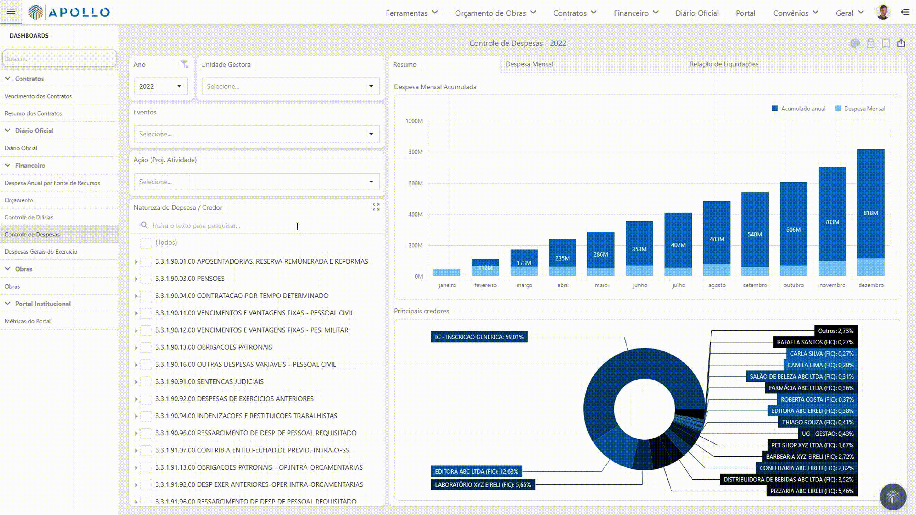This screenshot has width=916, height=515.
Task: Switch to Relação de Liquidações tab
Action: 796,64
